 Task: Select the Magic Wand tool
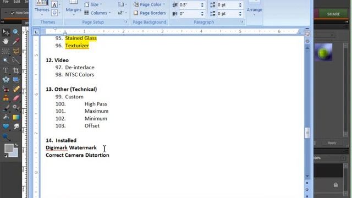[x=5, y=61]
